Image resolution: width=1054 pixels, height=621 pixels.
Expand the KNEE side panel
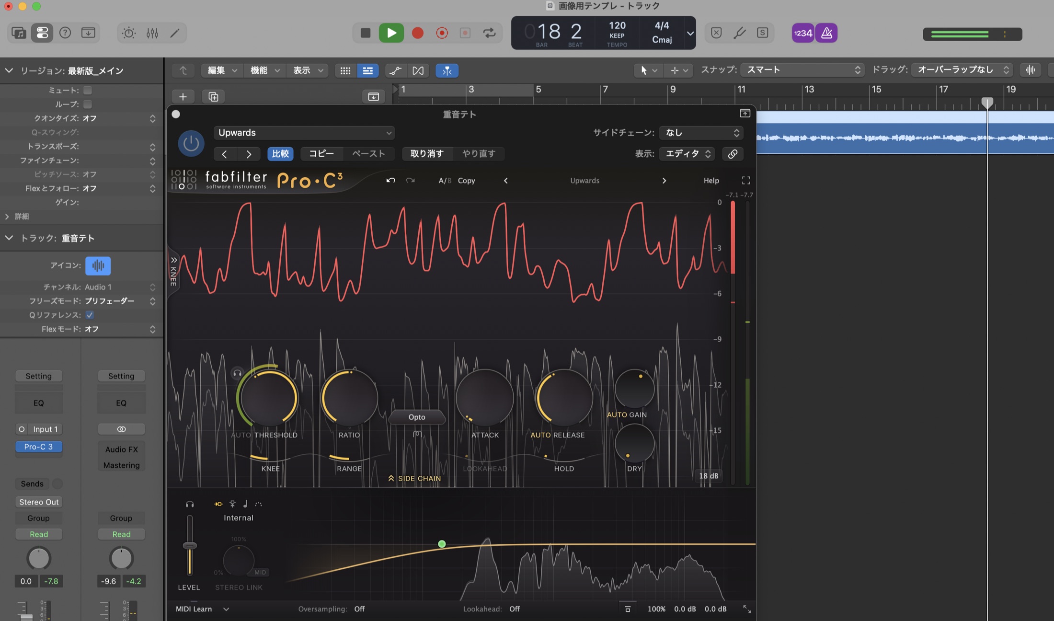point(173,271)
